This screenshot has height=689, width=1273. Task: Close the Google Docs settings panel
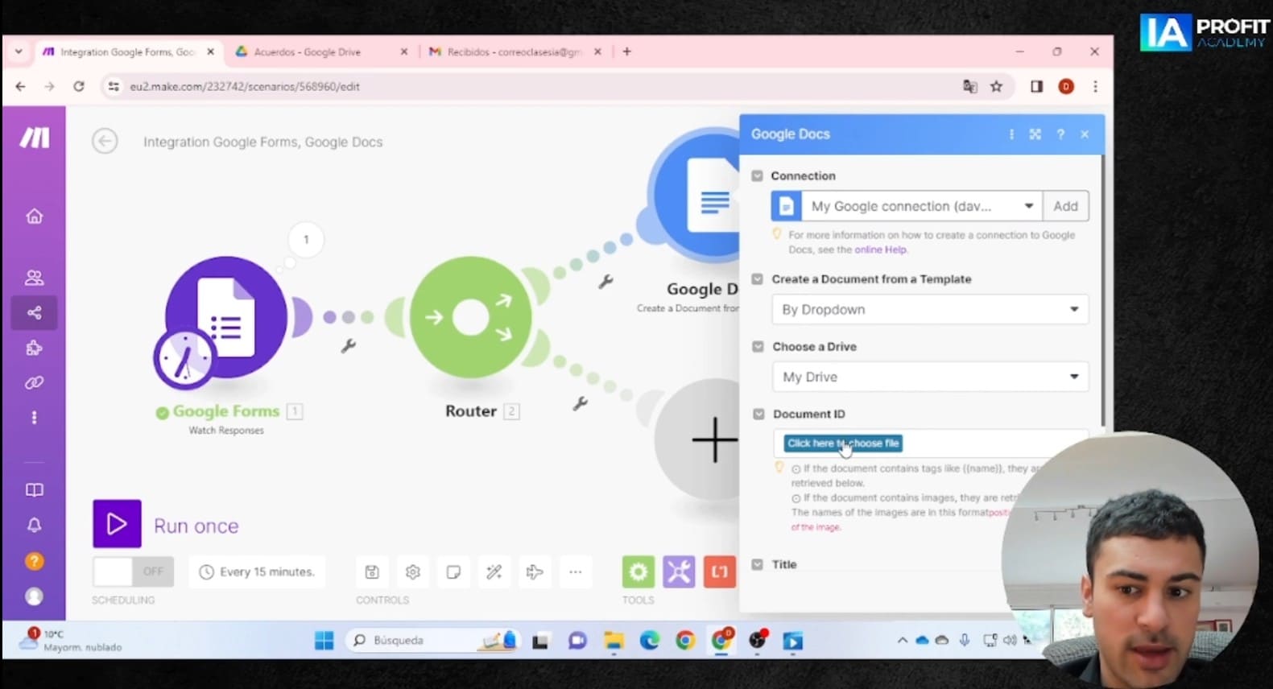[1085, 134]
